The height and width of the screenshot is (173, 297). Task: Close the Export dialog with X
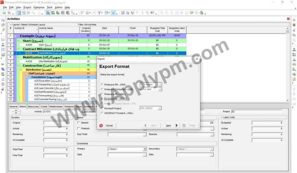(x=197, y=59)
